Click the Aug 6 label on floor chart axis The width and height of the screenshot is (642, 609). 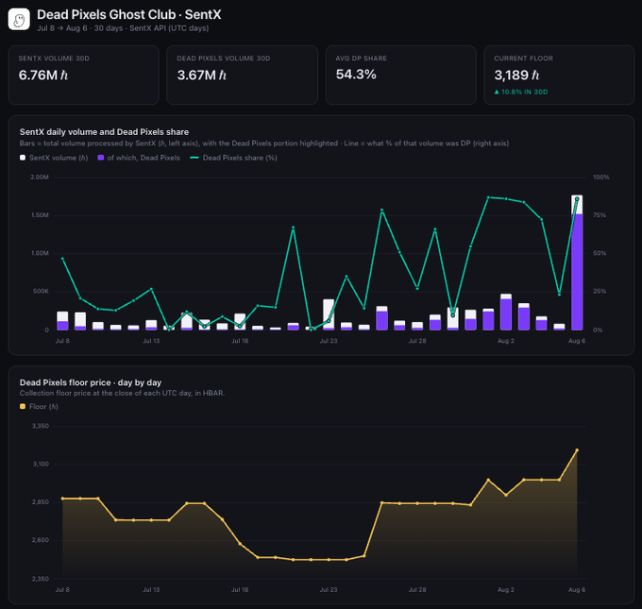point(577,590)
